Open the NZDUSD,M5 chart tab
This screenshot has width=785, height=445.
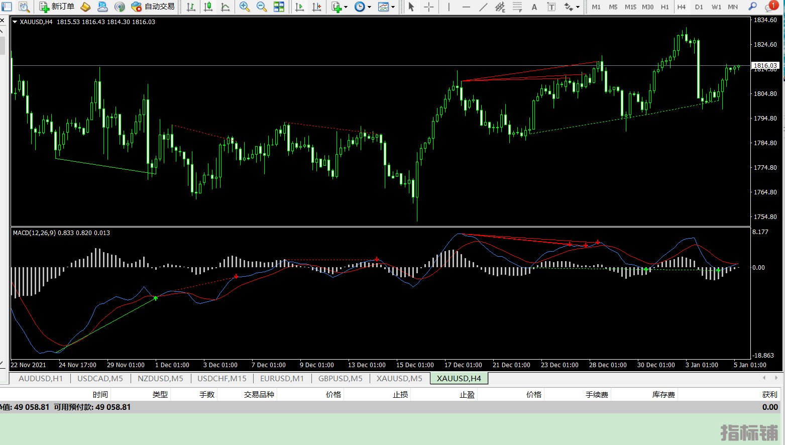(160, 378)
